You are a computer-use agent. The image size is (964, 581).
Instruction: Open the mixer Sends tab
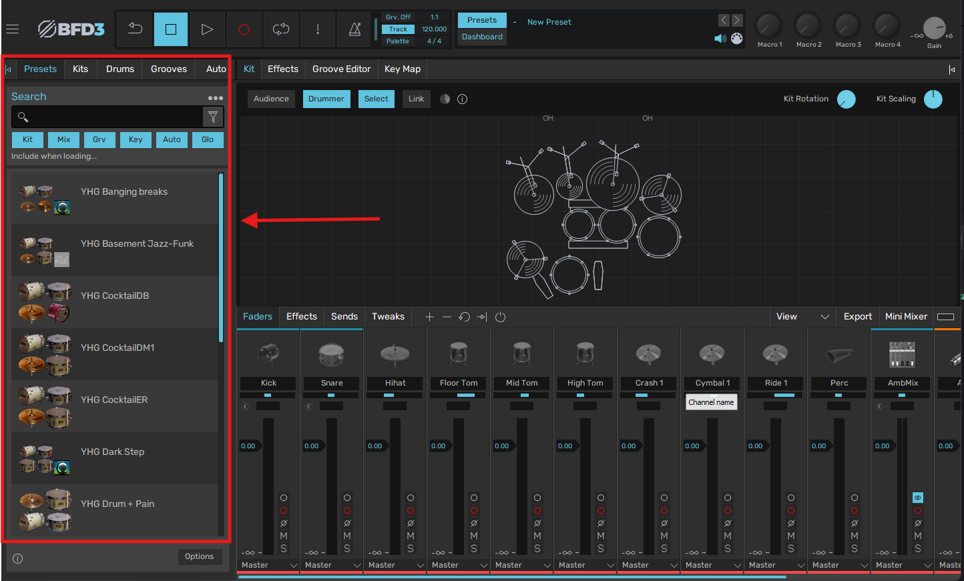[344, 317]
